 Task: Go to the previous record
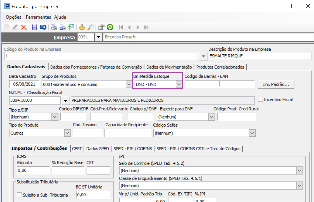pos(129,27)
